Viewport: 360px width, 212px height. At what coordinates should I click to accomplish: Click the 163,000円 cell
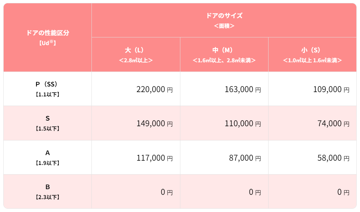(x=224, y=89)
